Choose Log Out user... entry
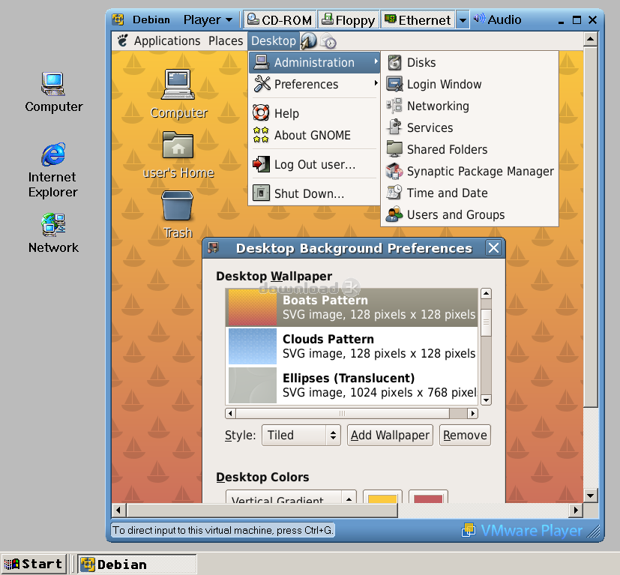 tap(314, 164)
